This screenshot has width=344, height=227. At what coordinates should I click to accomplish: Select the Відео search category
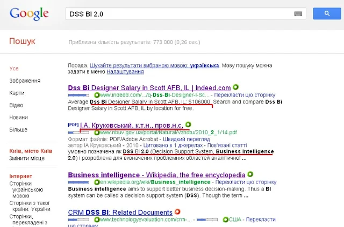pos(16,105)
